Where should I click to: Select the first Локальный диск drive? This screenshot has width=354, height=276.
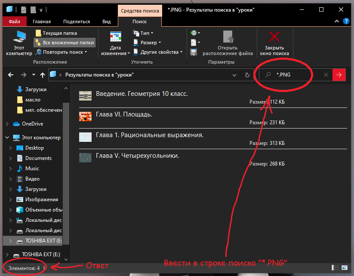[x=43, y=220]
